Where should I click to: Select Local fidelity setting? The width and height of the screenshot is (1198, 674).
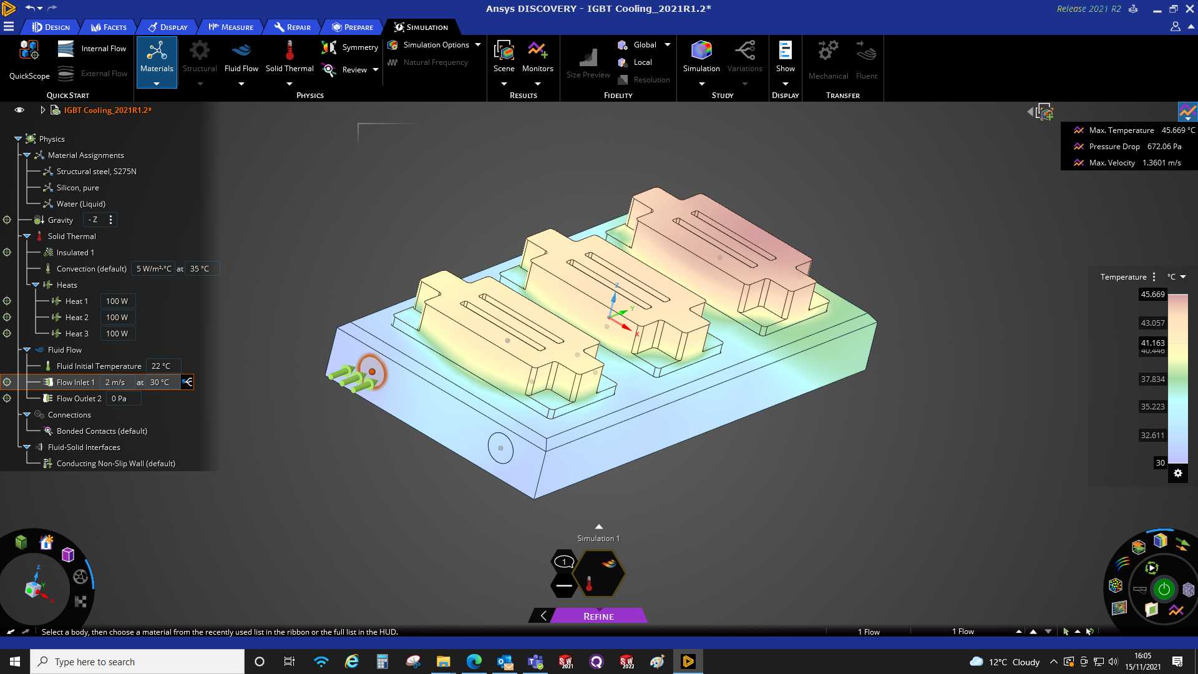tap(635, 62)
